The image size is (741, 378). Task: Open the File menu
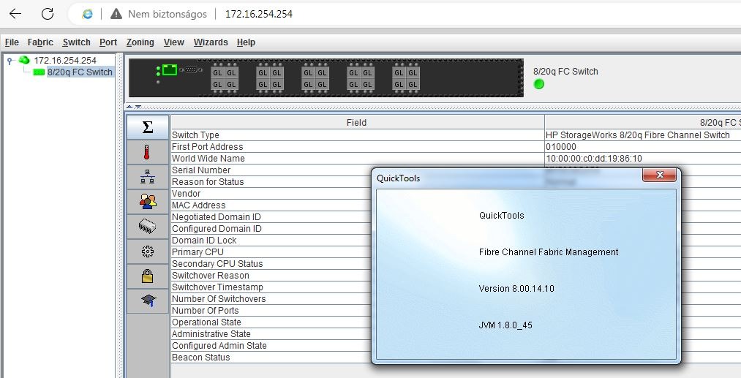click(12, 42)
